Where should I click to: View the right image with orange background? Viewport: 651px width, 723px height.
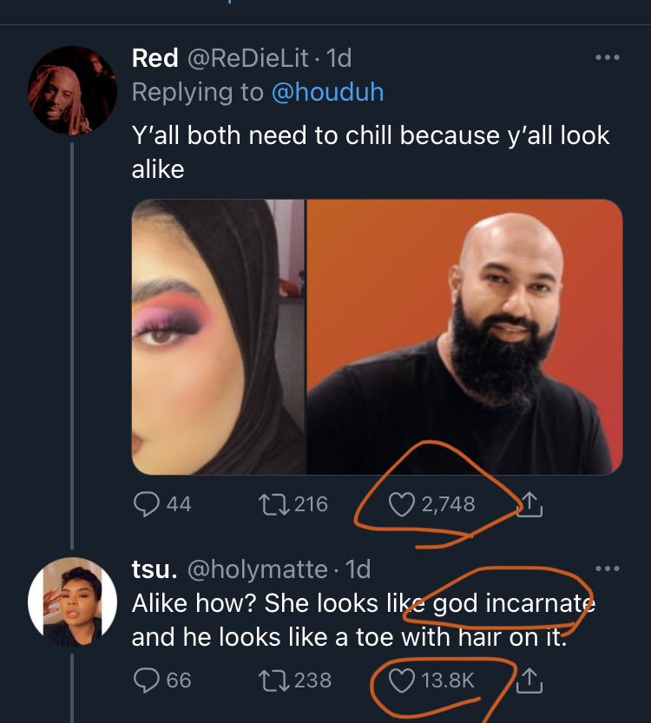pyautogui.click(x=464, y=337)
